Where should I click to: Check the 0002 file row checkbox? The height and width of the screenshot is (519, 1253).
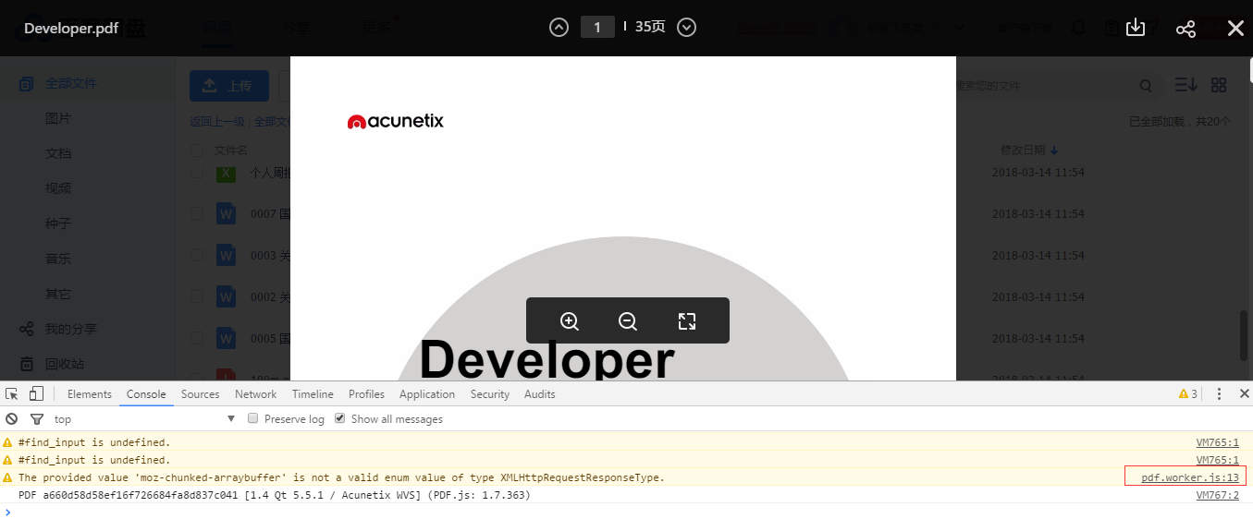pos(197,296)
